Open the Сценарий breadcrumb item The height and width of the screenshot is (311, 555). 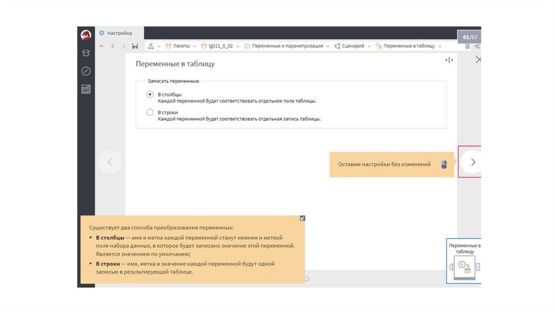(x=350, y=46)
